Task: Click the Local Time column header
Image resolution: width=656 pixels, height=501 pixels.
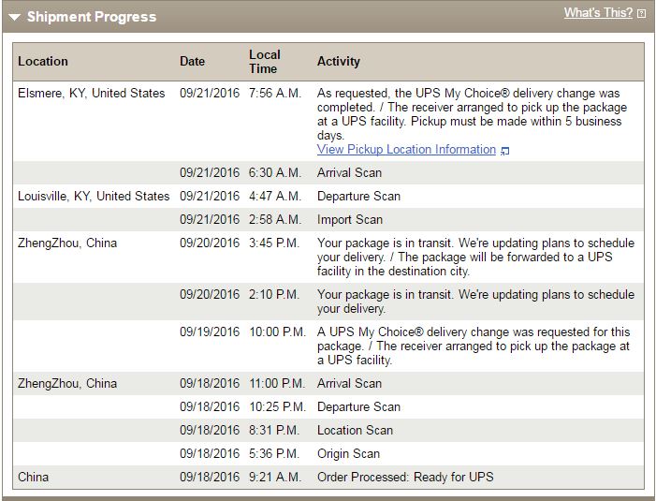Action: pos(265,62)
